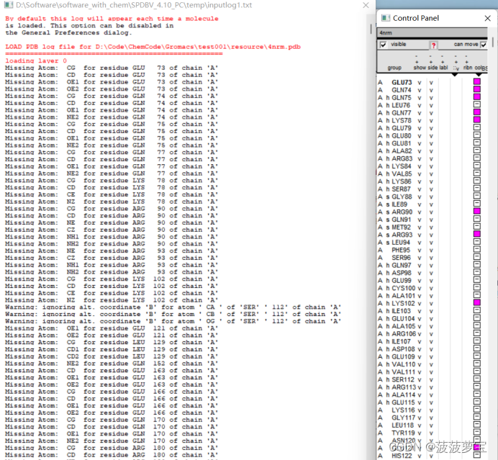
Task: Open the dropdown triangle under ::v column
Action: click(455, 75)
